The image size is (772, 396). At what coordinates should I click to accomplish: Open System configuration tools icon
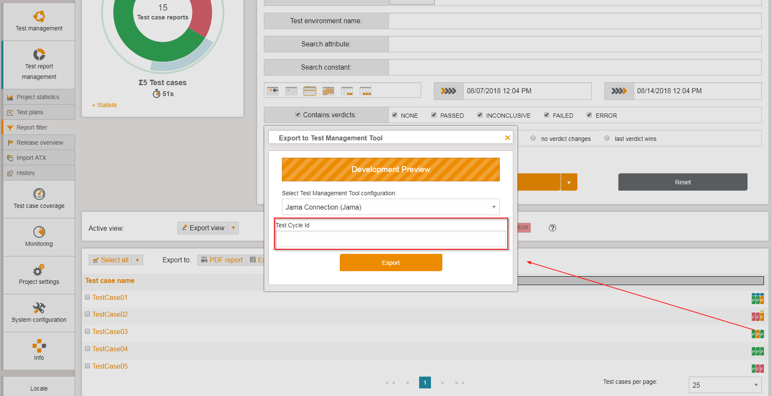pyautogui.click(x=39, y=308)
